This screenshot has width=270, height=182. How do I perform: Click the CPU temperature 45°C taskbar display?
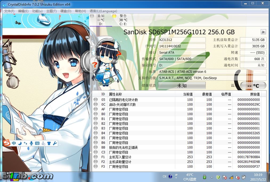click(190, 177)
